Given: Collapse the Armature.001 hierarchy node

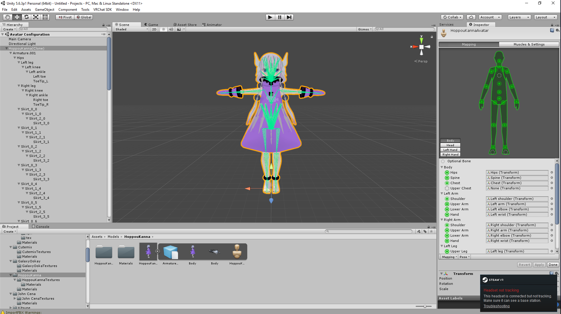Looking at the screenshot, I should [x=11, y=53].
